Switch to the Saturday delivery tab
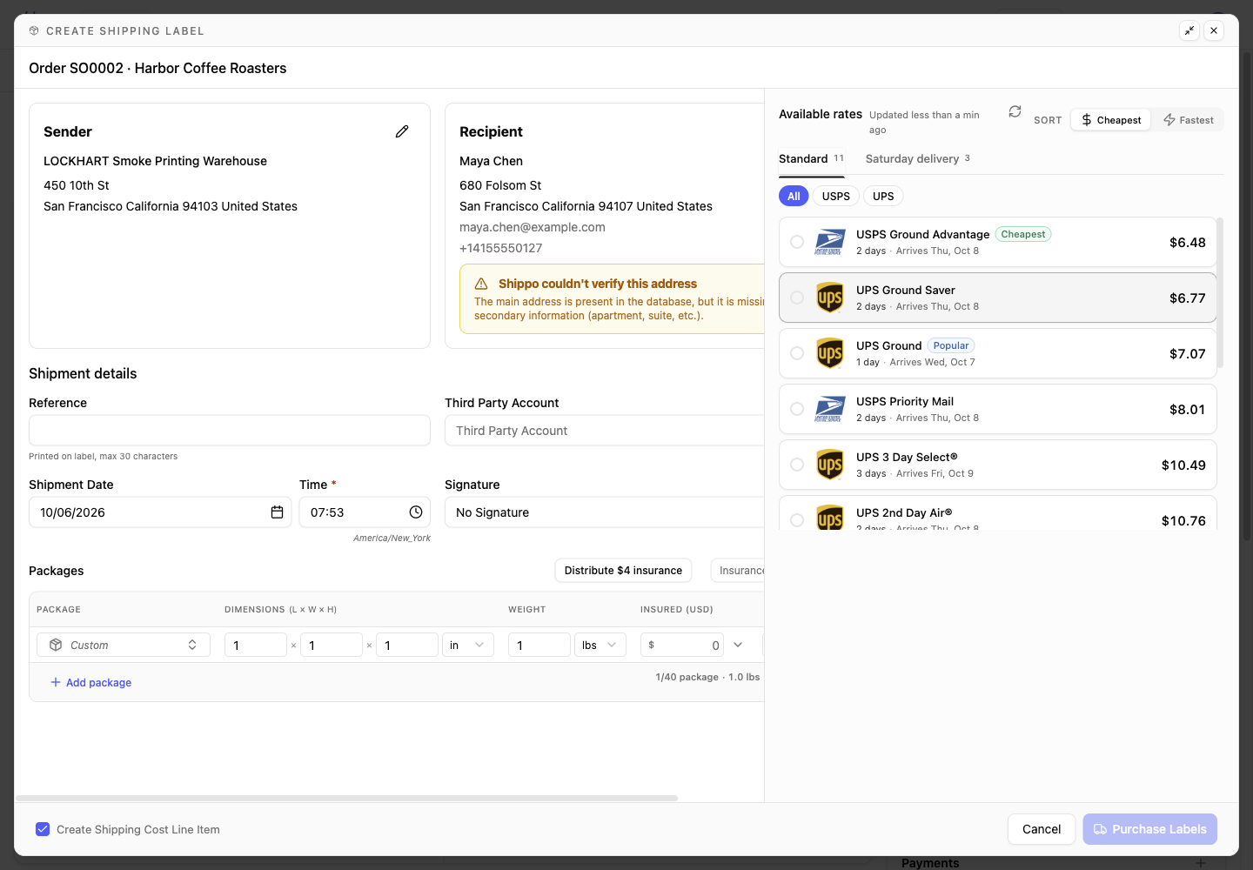This screenshot has height=870, width=1253. (918, 158)
